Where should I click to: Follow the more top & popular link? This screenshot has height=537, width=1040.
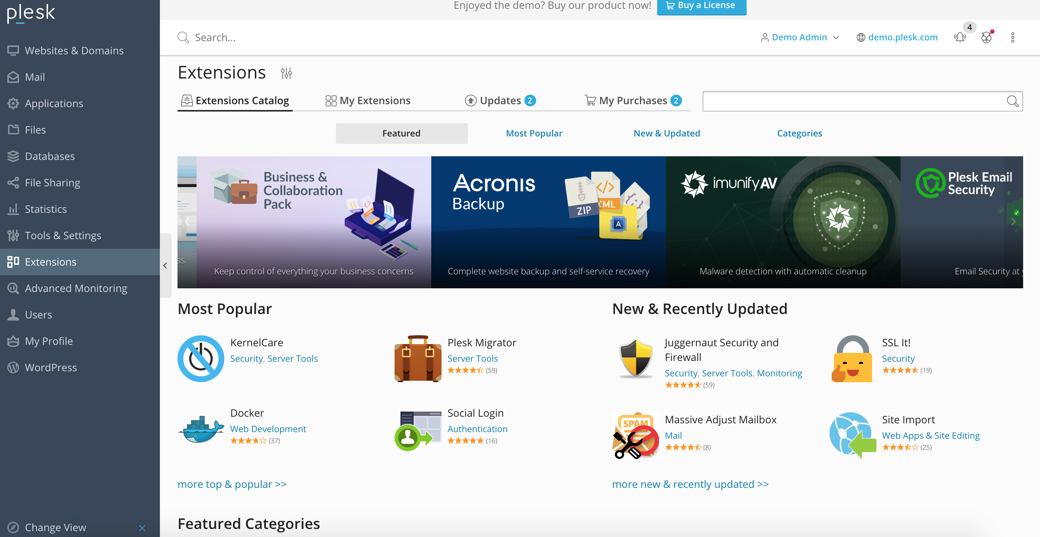(x=232, y=484)
